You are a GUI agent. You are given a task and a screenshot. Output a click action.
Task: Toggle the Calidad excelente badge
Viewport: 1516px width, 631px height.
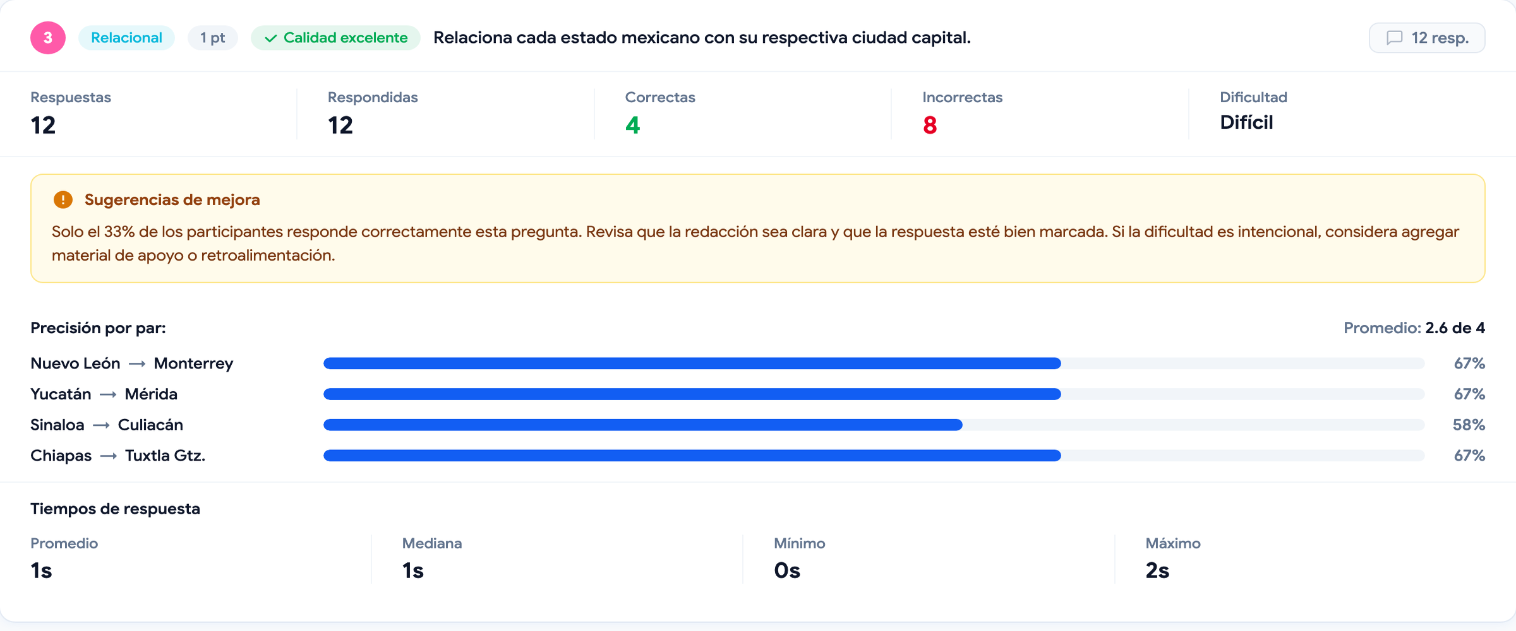click(x=335, y=37)
